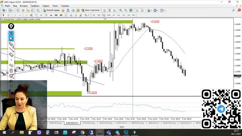
Task: Open the Profiles toolbar icon
Action: click(10, 10)
